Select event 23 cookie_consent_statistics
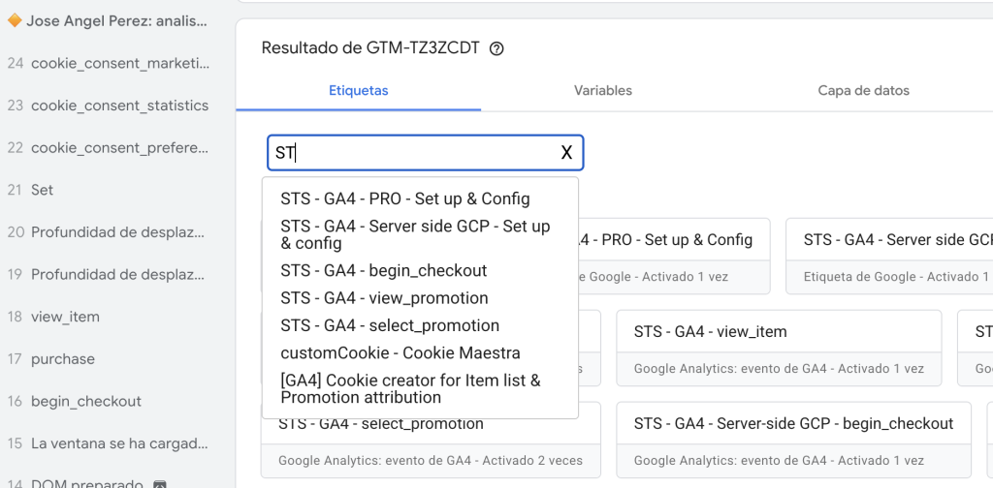The width and height of the screenshot is (993, 488). [x=108, y=106]
